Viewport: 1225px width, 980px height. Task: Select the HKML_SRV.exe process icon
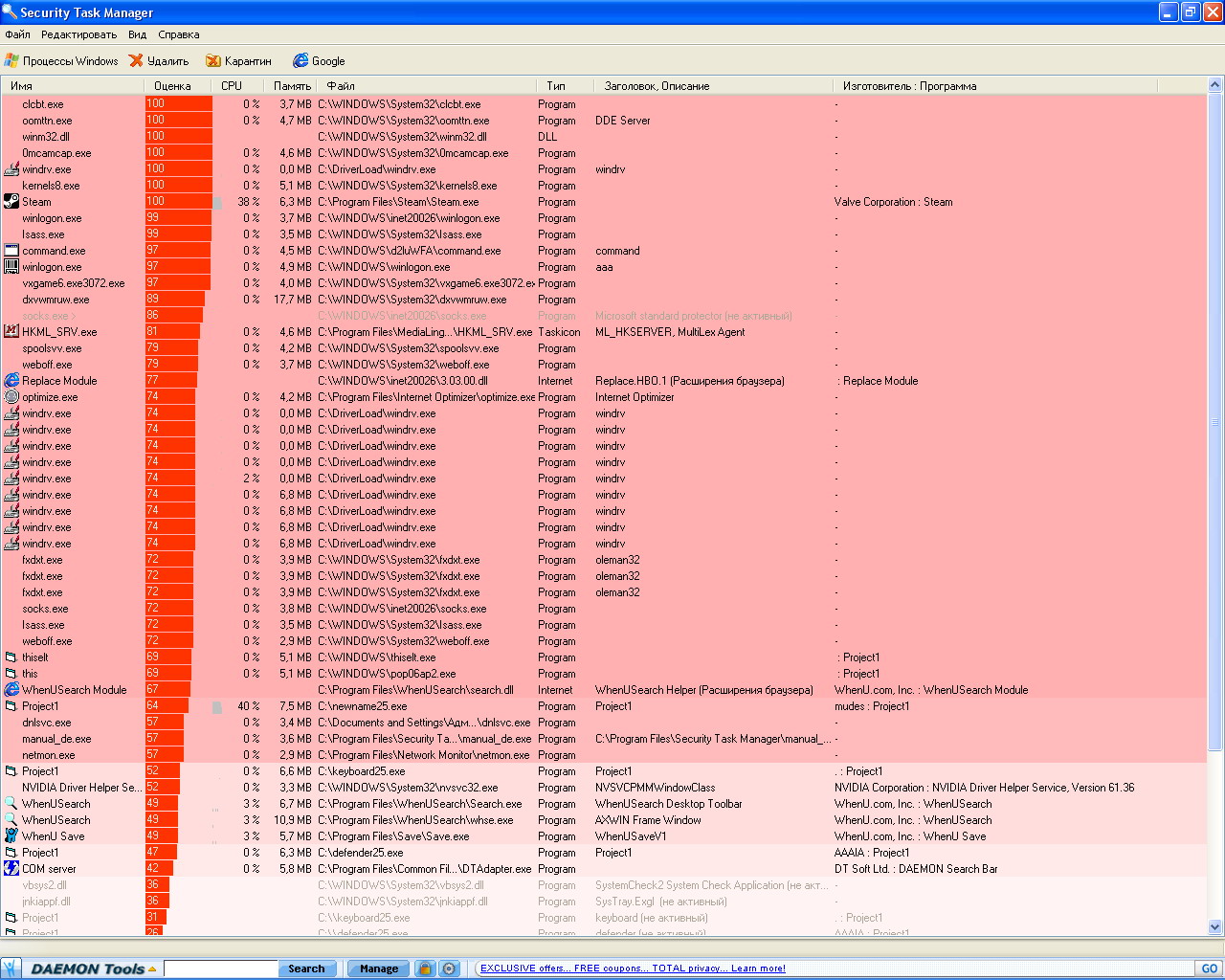pyautogui.click(x=11, y=332)
